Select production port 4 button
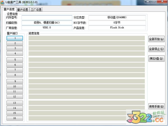Viewport: 168px width, 126px height. tap(15, 53)
